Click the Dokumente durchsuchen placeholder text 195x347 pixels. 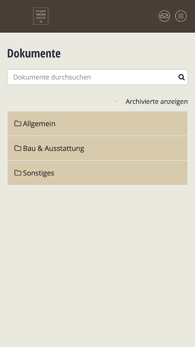(x=52, y=77)
